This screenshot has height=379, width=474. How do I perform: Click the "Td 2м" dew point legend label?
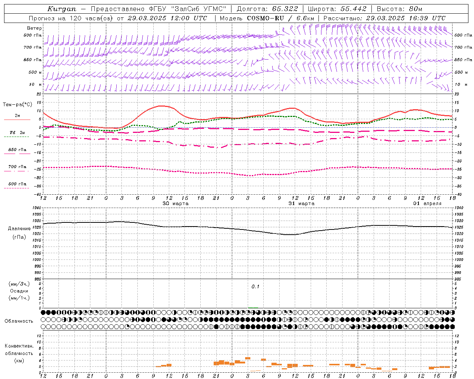coord(17,133)
